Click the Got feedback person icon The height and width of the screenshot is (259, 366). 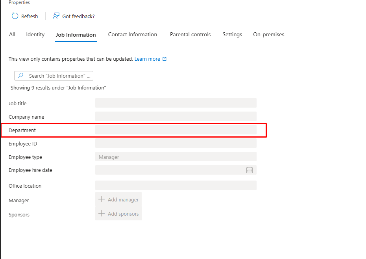(56, 16)
